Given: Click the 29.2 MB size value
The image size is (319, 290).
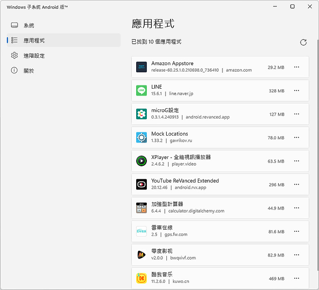Looking at the screenshot, I should coord(276,67).
